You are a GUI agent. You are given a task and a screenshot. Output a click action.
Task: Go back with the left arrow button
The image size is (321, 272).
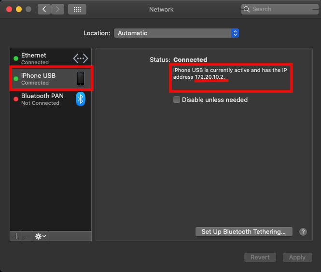(x=44, y=9)
